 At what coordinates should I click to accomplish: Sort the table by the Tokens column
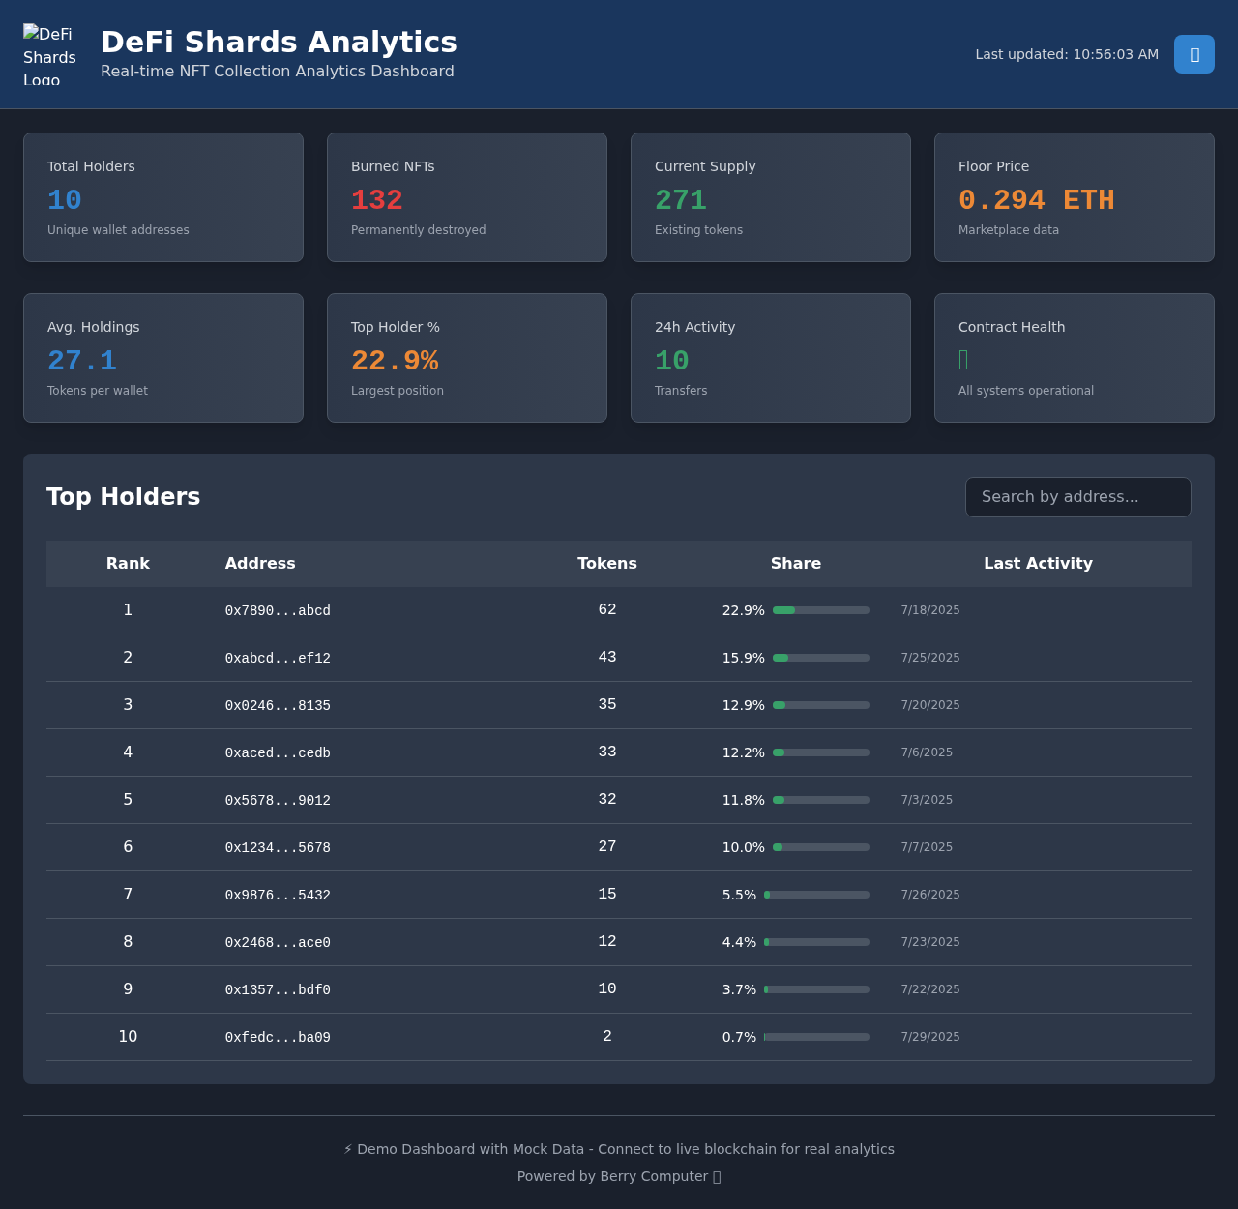click(x=606, y=563)
